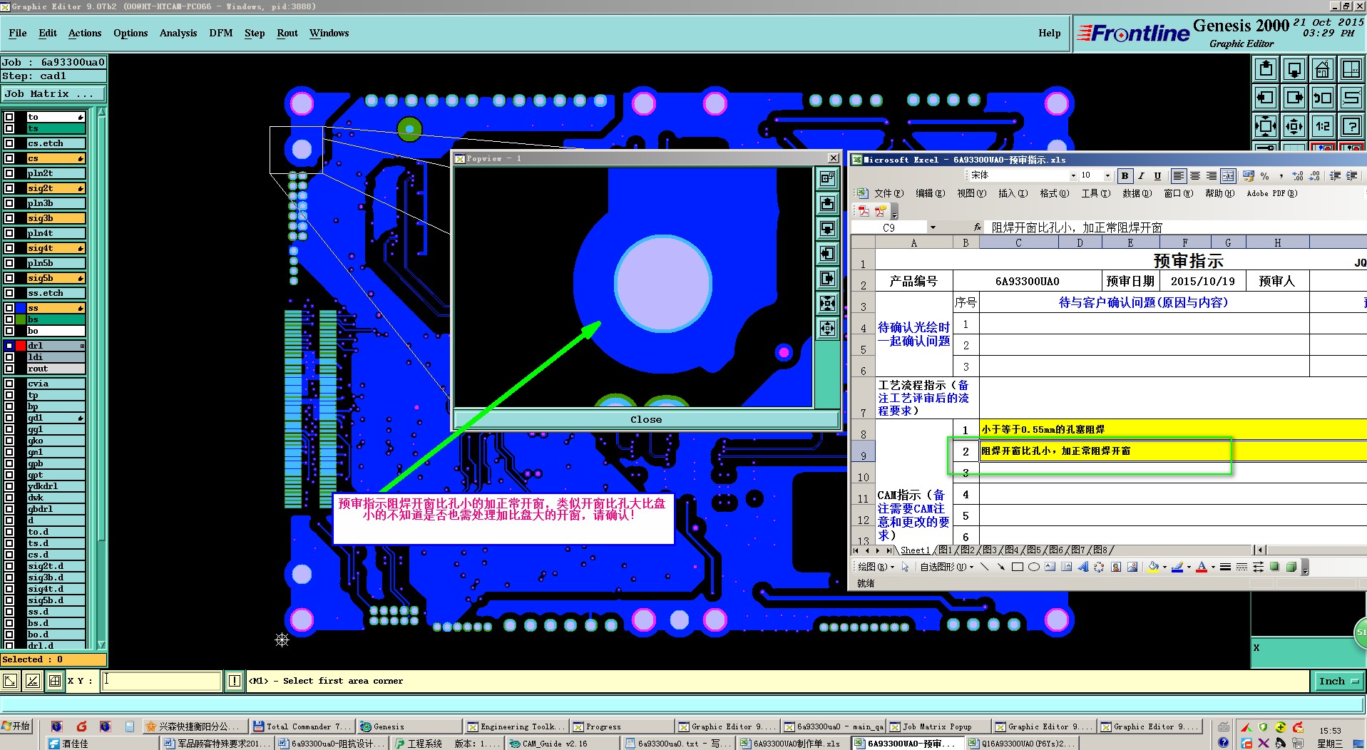The width and height of the screenshot is (1367, 750).
Task: Click the Help menu button in Genesis
Action: click(1049, 33)
